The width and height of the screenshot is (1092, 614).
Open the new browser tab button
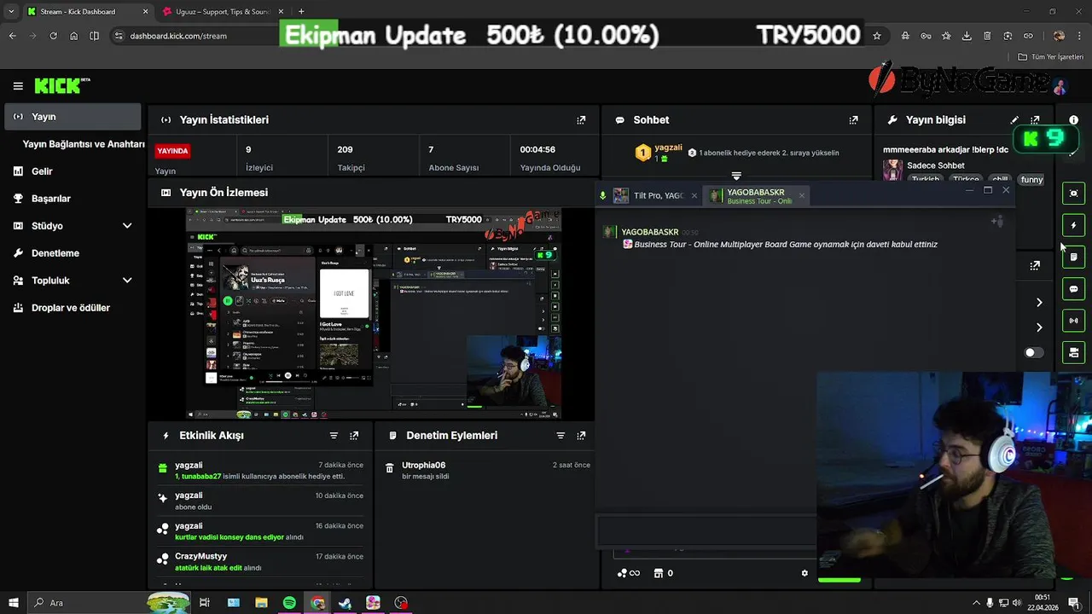click(x=301, y=11)
